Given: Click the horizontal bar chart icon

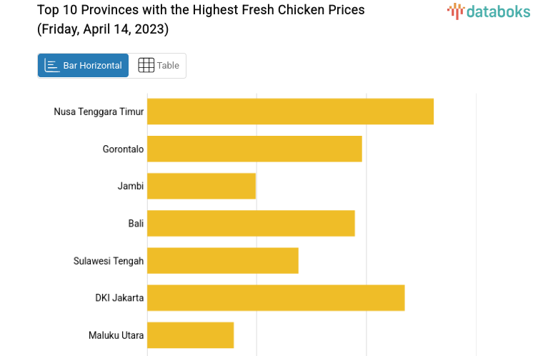Looking at the screenshot, I should 52,65.
